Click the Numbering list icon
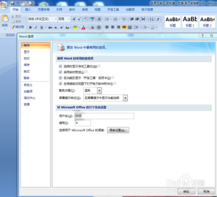The height and width of the screenshot is (197, 217). (116, 19)
